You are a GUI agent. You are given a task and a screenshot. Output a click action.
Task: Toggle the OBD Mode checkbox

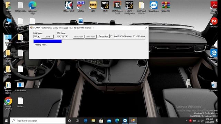(134, 36)
